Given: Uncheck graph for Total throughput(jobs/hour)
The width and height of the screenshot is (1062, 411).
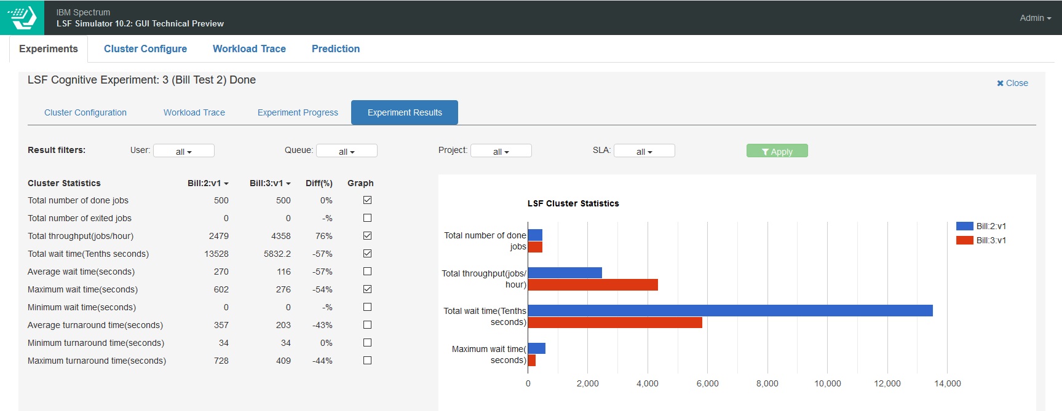Looking at the screenshot, I should pyautogui.click(x=368, y=236).
